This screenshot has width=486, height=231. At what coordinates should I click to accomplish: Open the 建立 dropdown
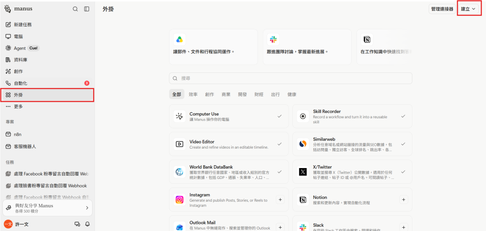[468, 9]
